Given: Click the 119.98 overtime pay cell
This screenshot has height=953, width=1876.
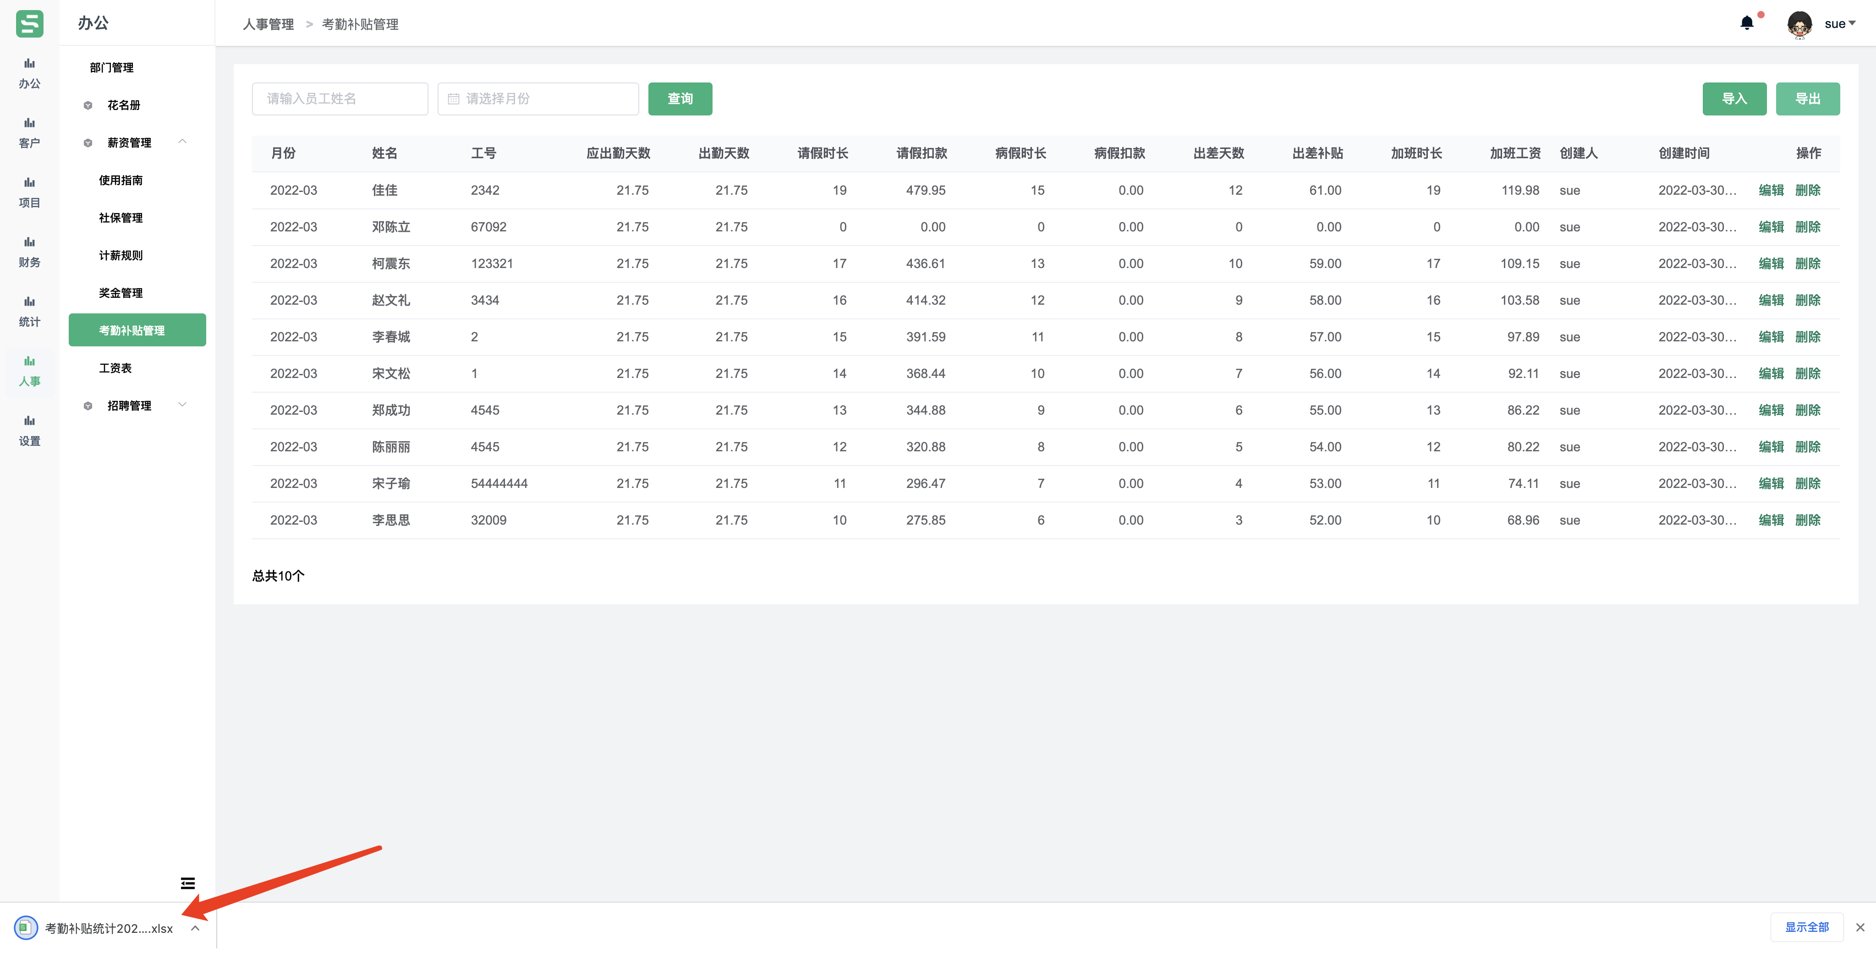Looking at the screenshot, I should tap(1520, 190).
